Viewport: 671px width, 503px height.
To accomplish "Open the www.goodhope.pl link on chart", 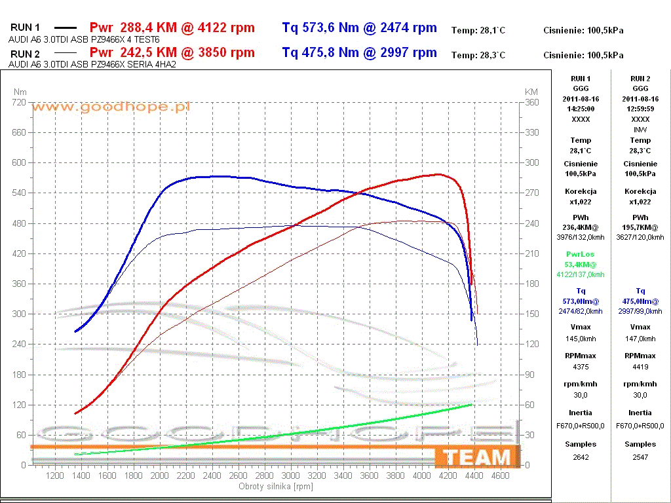I will pyautogui.click(x=111, y=107).
